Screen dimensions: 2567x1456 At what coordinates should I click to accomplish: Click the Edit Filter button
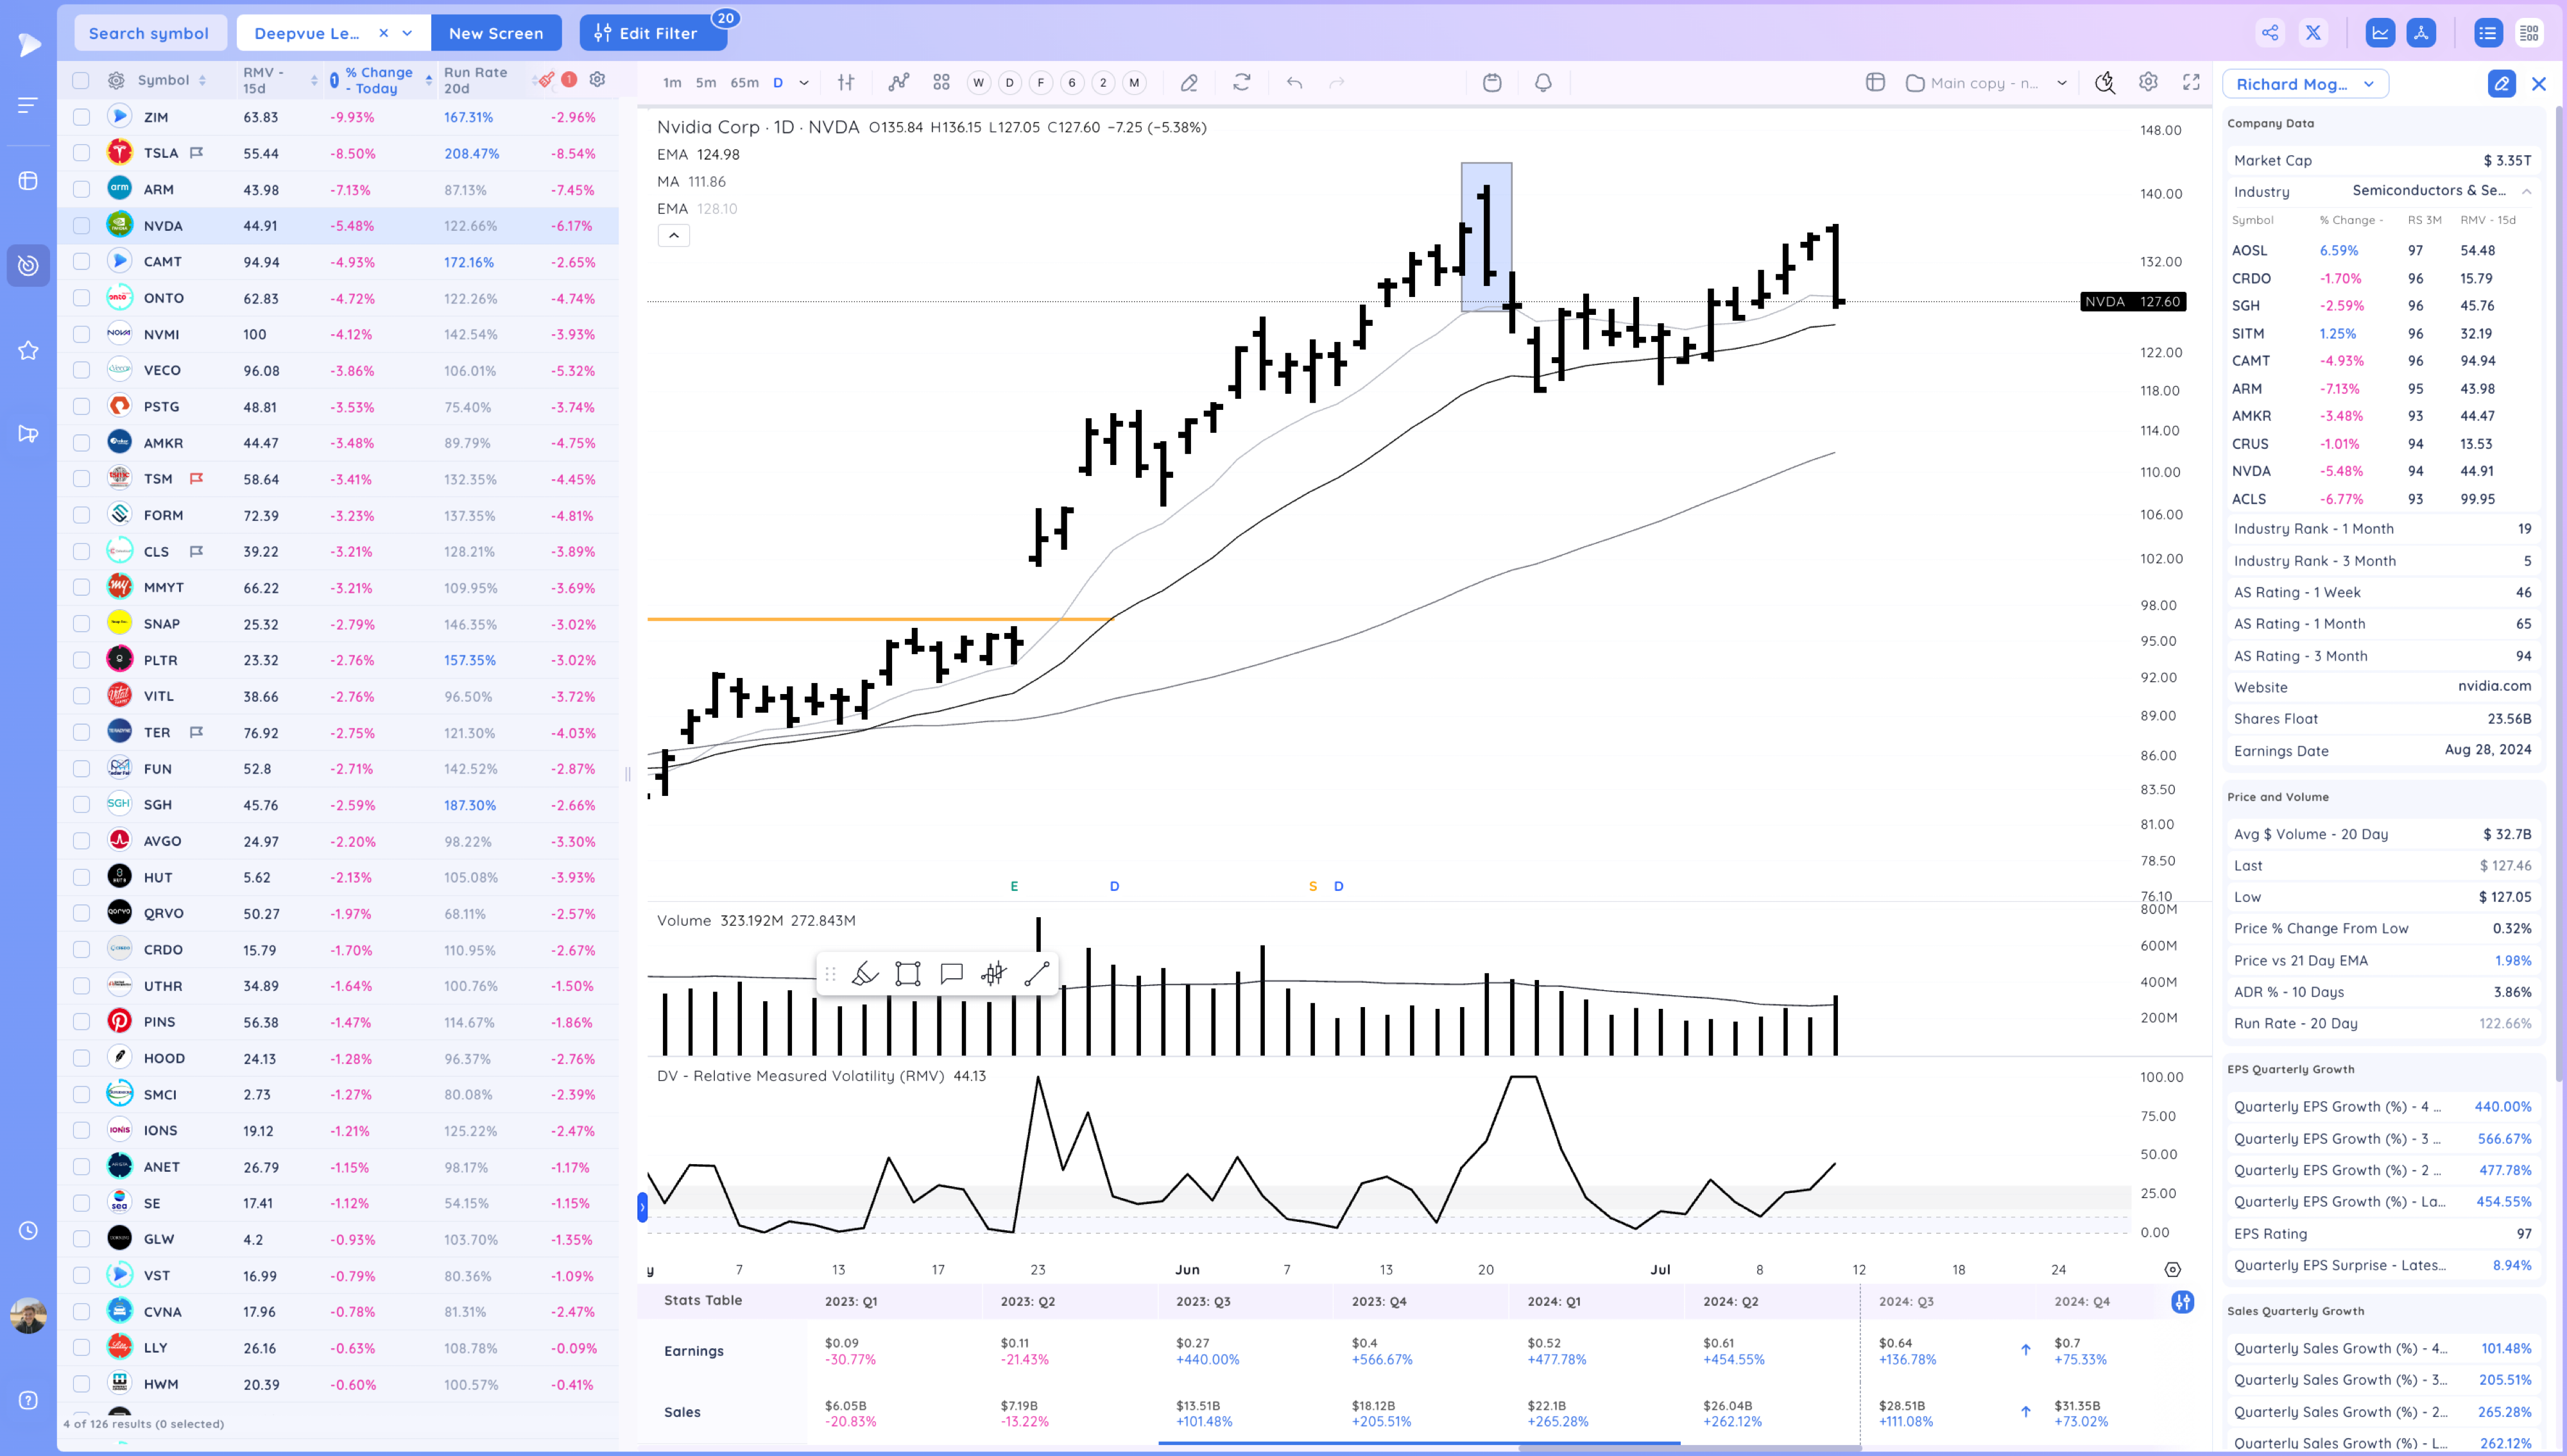[x=652, y=33]
